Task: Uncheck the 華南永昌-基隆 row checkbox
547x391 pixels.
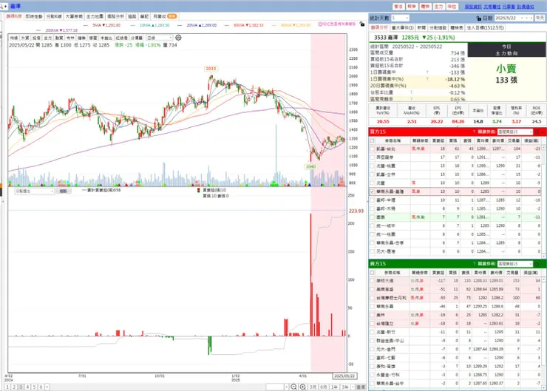Action: (x=372, y=191)
